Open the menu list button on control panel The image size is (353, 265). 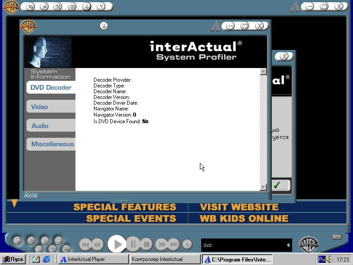pyautogui.click(x=31, y=241)
